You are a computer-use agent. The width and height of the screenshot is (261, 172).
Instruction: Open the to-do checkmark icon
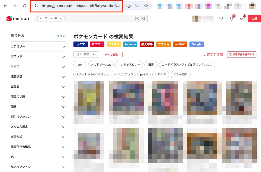(x=242, y=19)
